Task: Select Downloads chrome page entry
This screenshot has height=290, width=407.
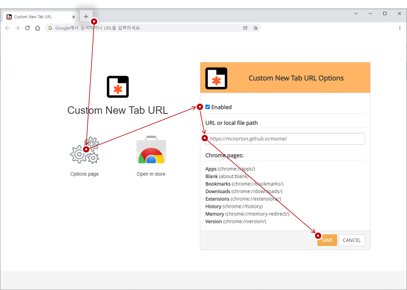Action: [x=244, y=191]
